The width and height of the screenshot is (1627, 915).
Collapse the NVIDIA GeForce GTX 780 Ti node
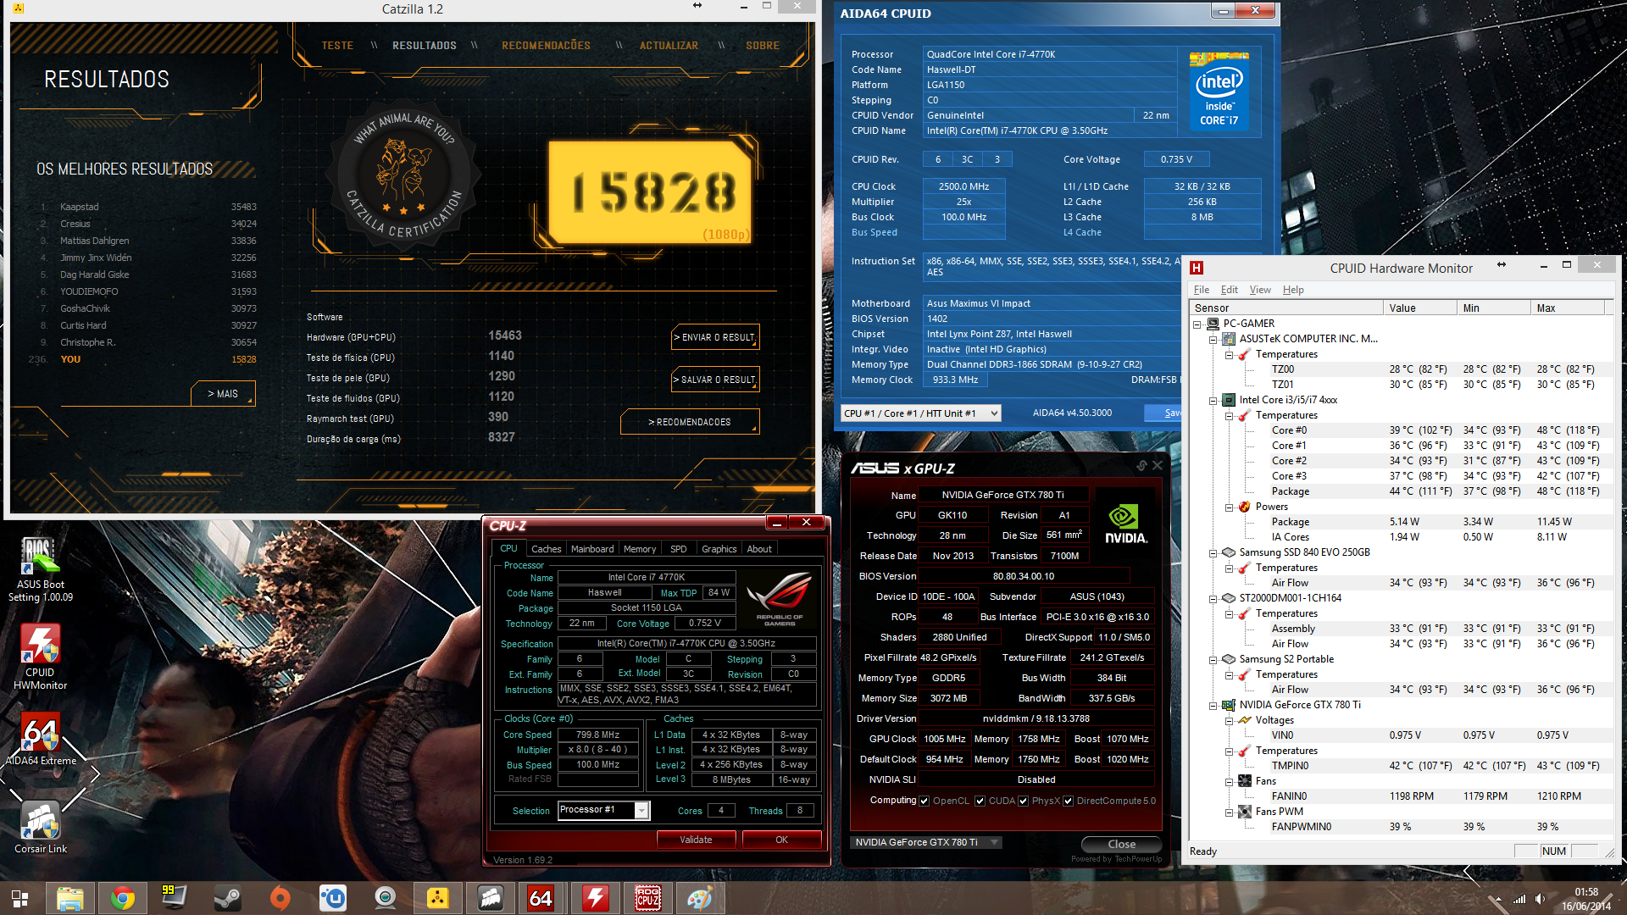click(x=1213, y=706)
